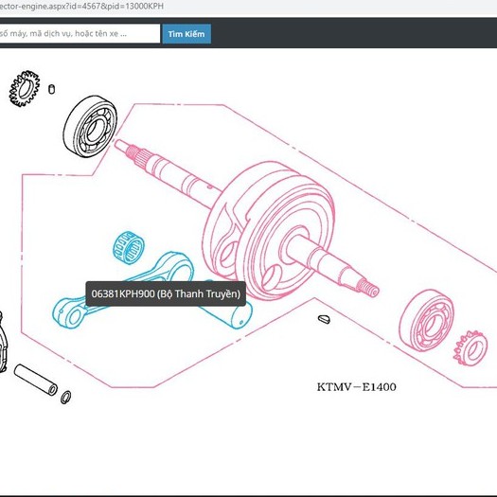The image size is (497, 497).
Task: Select the black timing gear top-left
Action: tap(25, 88)
